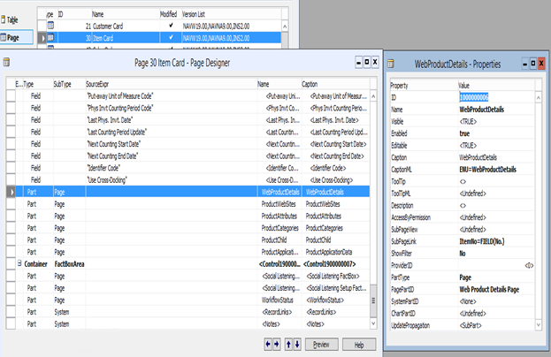Click the Properties window title icon
Screen dimensions: 551x357
tap(393, 64)
